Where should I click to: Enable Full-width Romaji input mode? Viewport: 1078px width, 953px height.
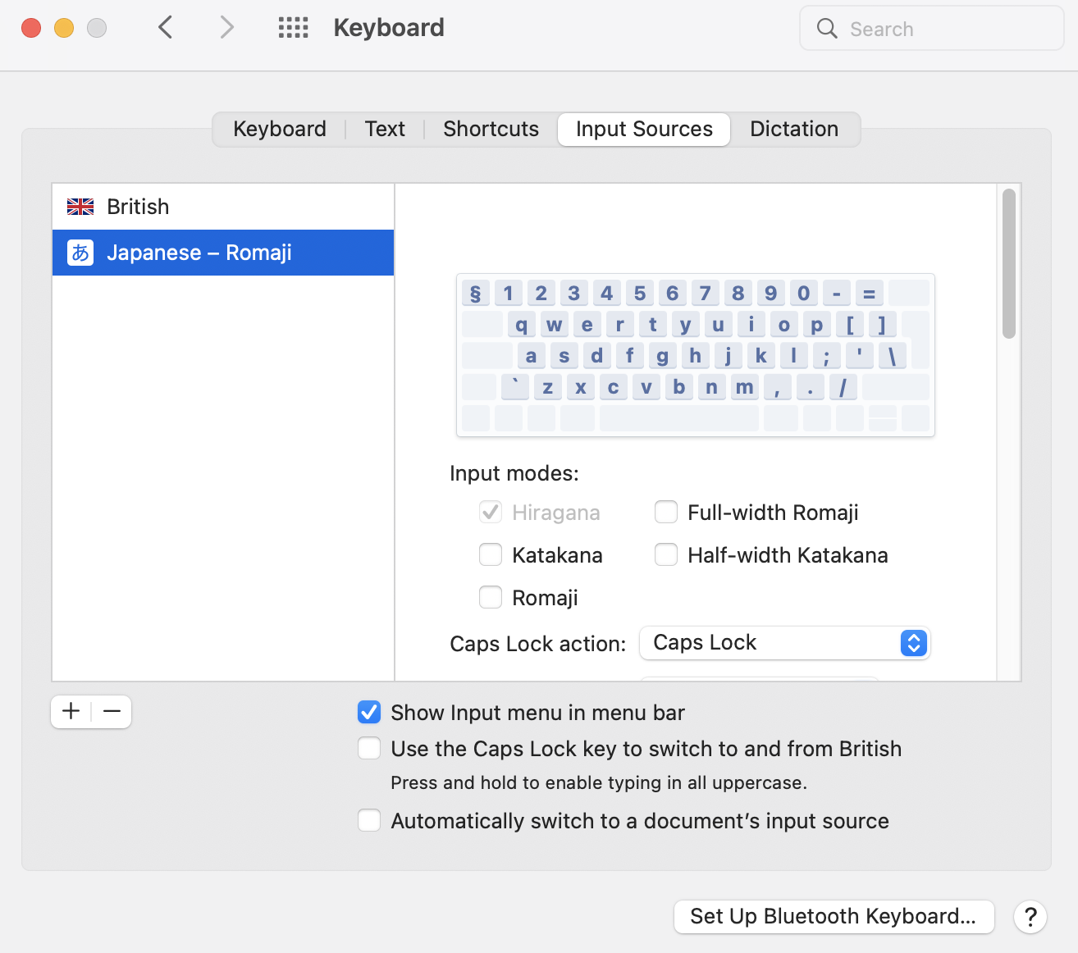tap(666, 513)
